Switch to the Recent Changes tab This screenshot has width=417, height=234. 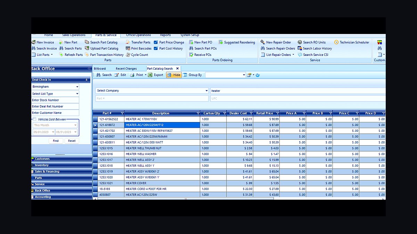click(126, 69)
